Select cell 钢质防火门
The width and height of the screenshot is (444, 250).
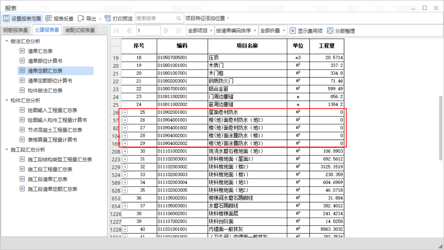247,81
